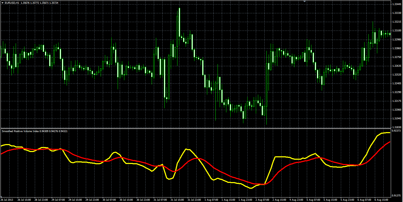Click the small triangle beside EURUSD,H1 title
The image size is (403, 202).
point(2,3)
